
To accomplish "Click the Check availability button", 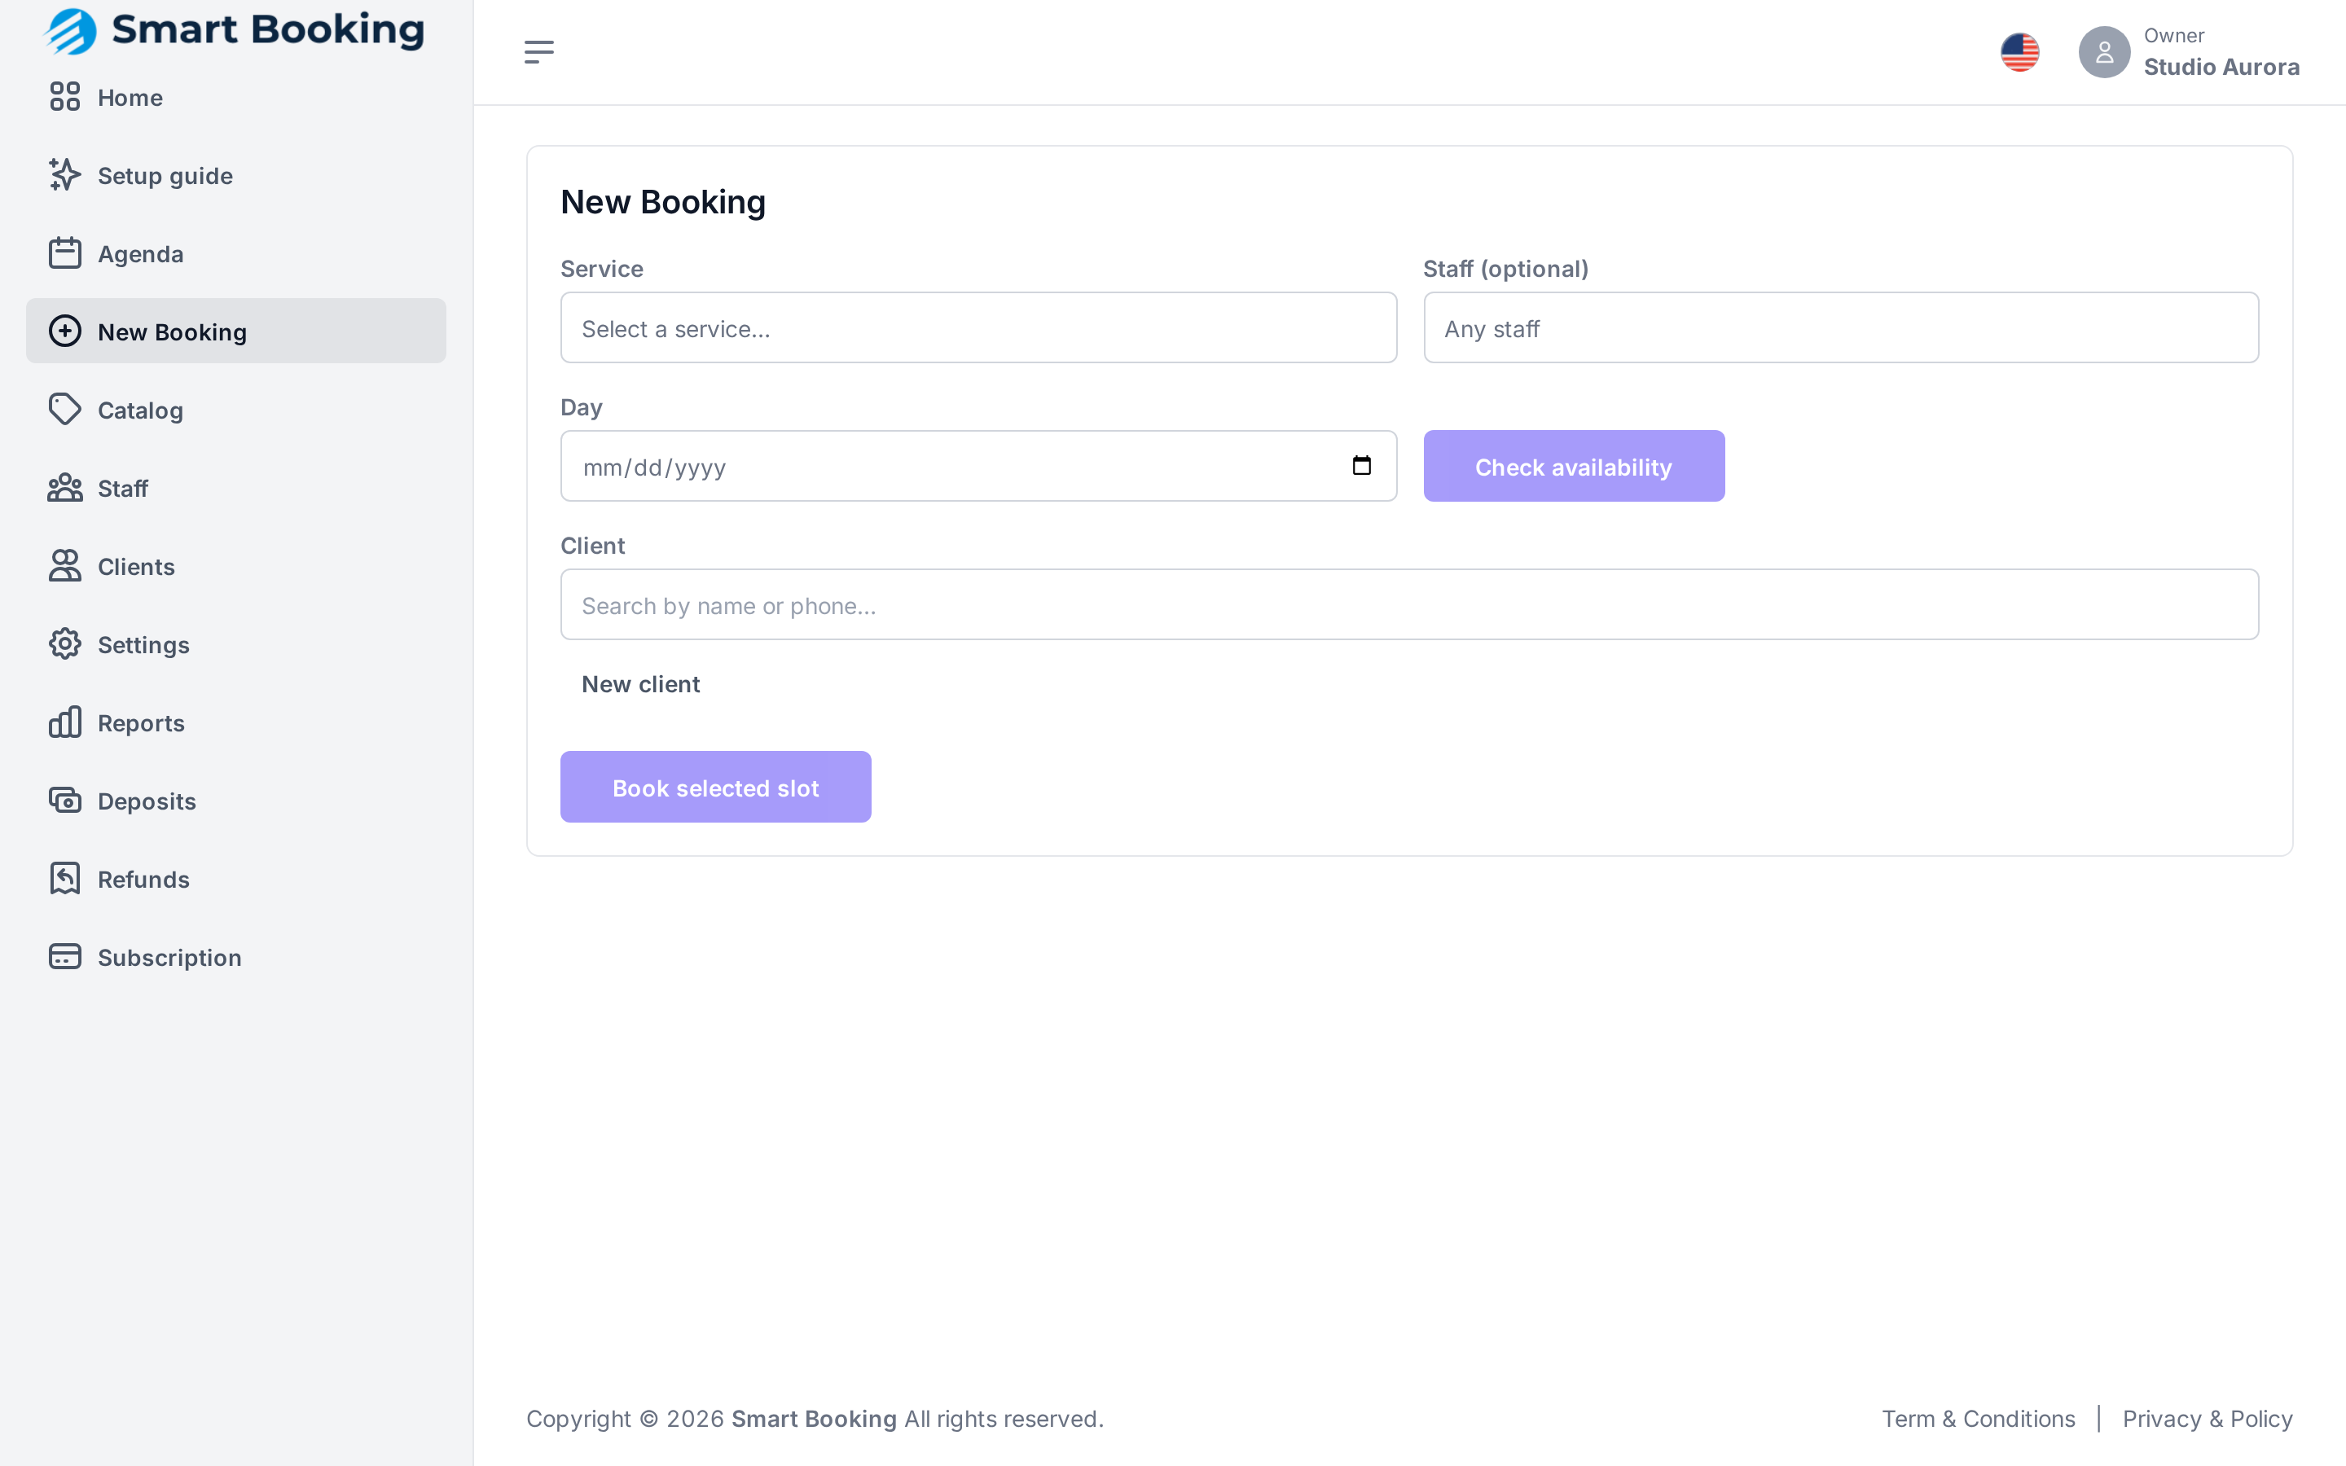I will click(x=1574, y=467).
